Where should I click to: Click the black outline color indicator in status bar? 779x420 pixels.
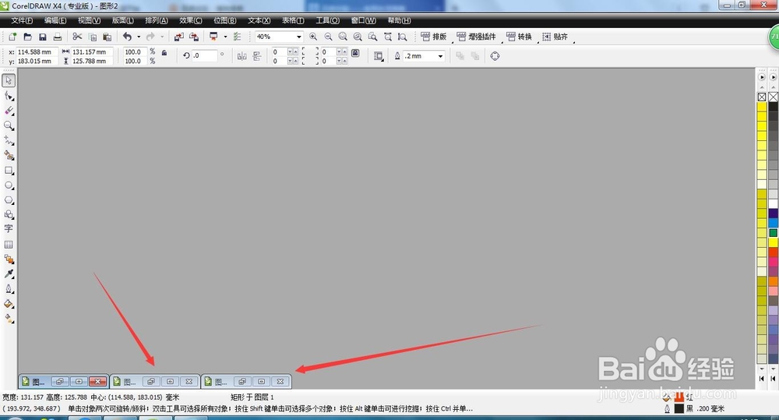(679, 408)
